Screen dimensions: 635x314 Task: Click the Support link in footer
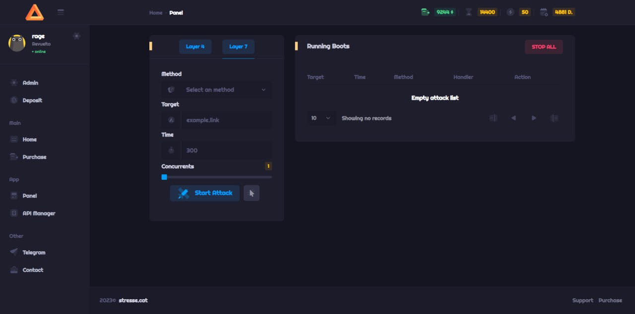[582, 300]
